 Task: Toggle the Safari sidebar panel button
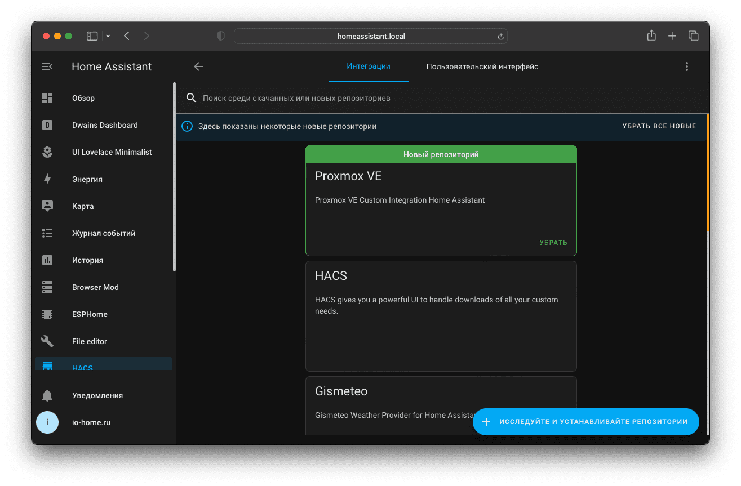point(92,36)
